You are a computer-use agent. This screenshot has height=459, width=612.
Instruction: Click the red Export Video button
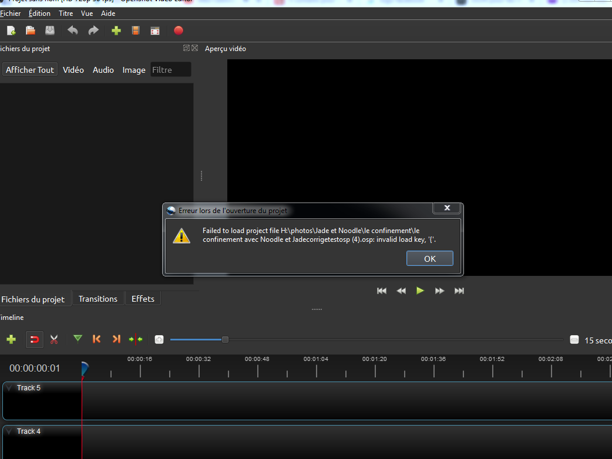179,31
